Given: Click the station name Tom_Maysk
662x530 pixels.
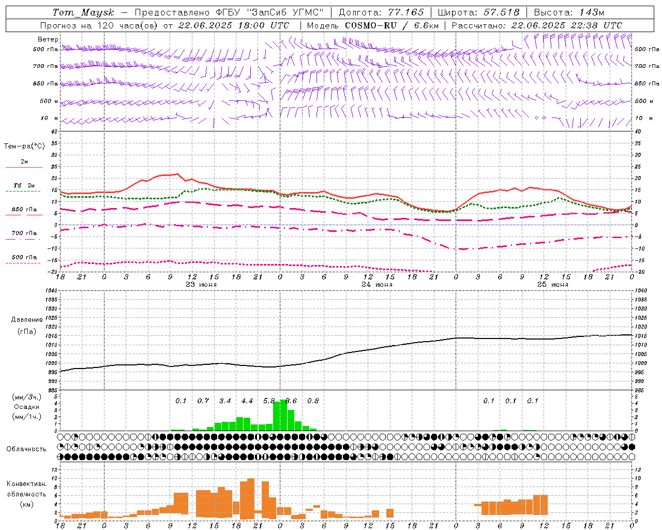Looking at the screenshot, I should 83,12.
